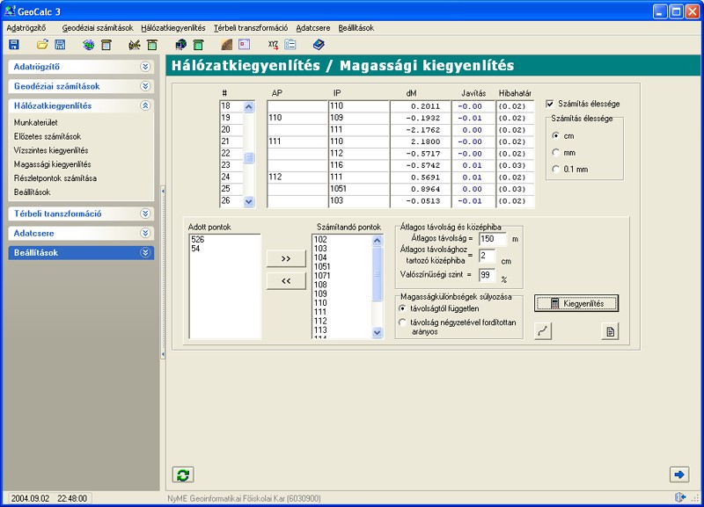Screen dimensions: 704x507
Task: Open the Beállítások menu in menu bar
Action: (356, 28)
